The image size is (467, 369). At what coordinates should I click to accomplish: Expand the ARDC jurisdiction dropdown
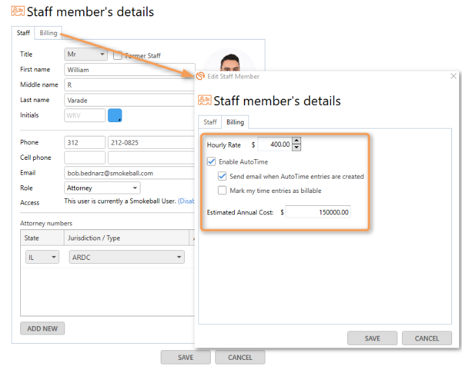127,257
